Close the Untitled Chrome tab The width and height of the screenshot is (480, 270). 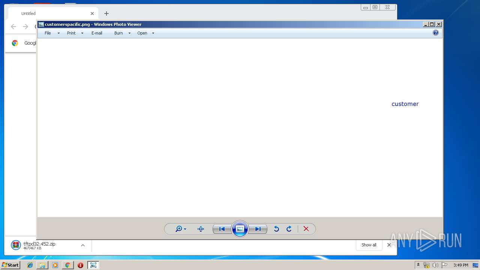point(92,13)
